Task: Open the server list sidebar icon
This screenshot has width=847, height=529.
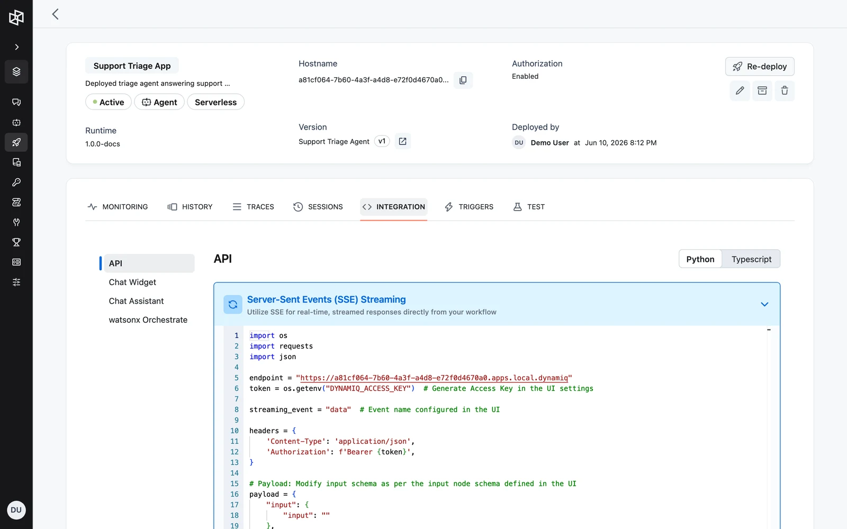Action: pyautogui.click(x=16, y=262)
